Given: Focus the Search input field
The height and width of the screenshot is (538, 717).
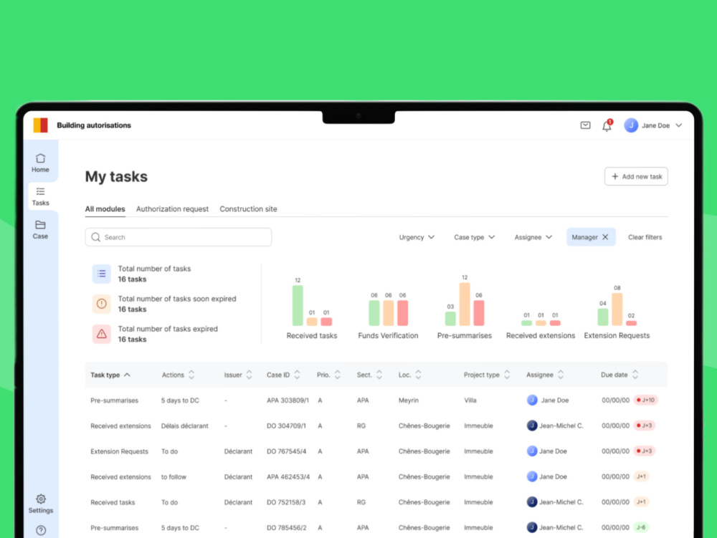Looking at the screenshot, I should [x=179, y=237].
